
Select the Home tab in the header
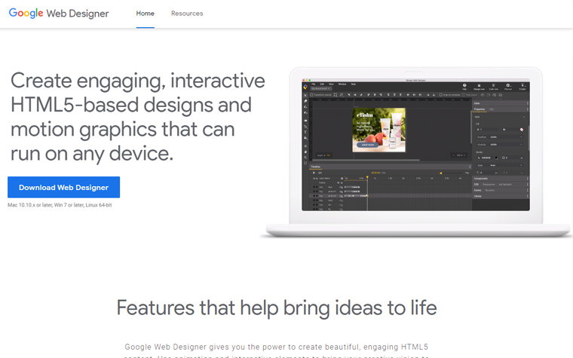[x=145, y=14]
